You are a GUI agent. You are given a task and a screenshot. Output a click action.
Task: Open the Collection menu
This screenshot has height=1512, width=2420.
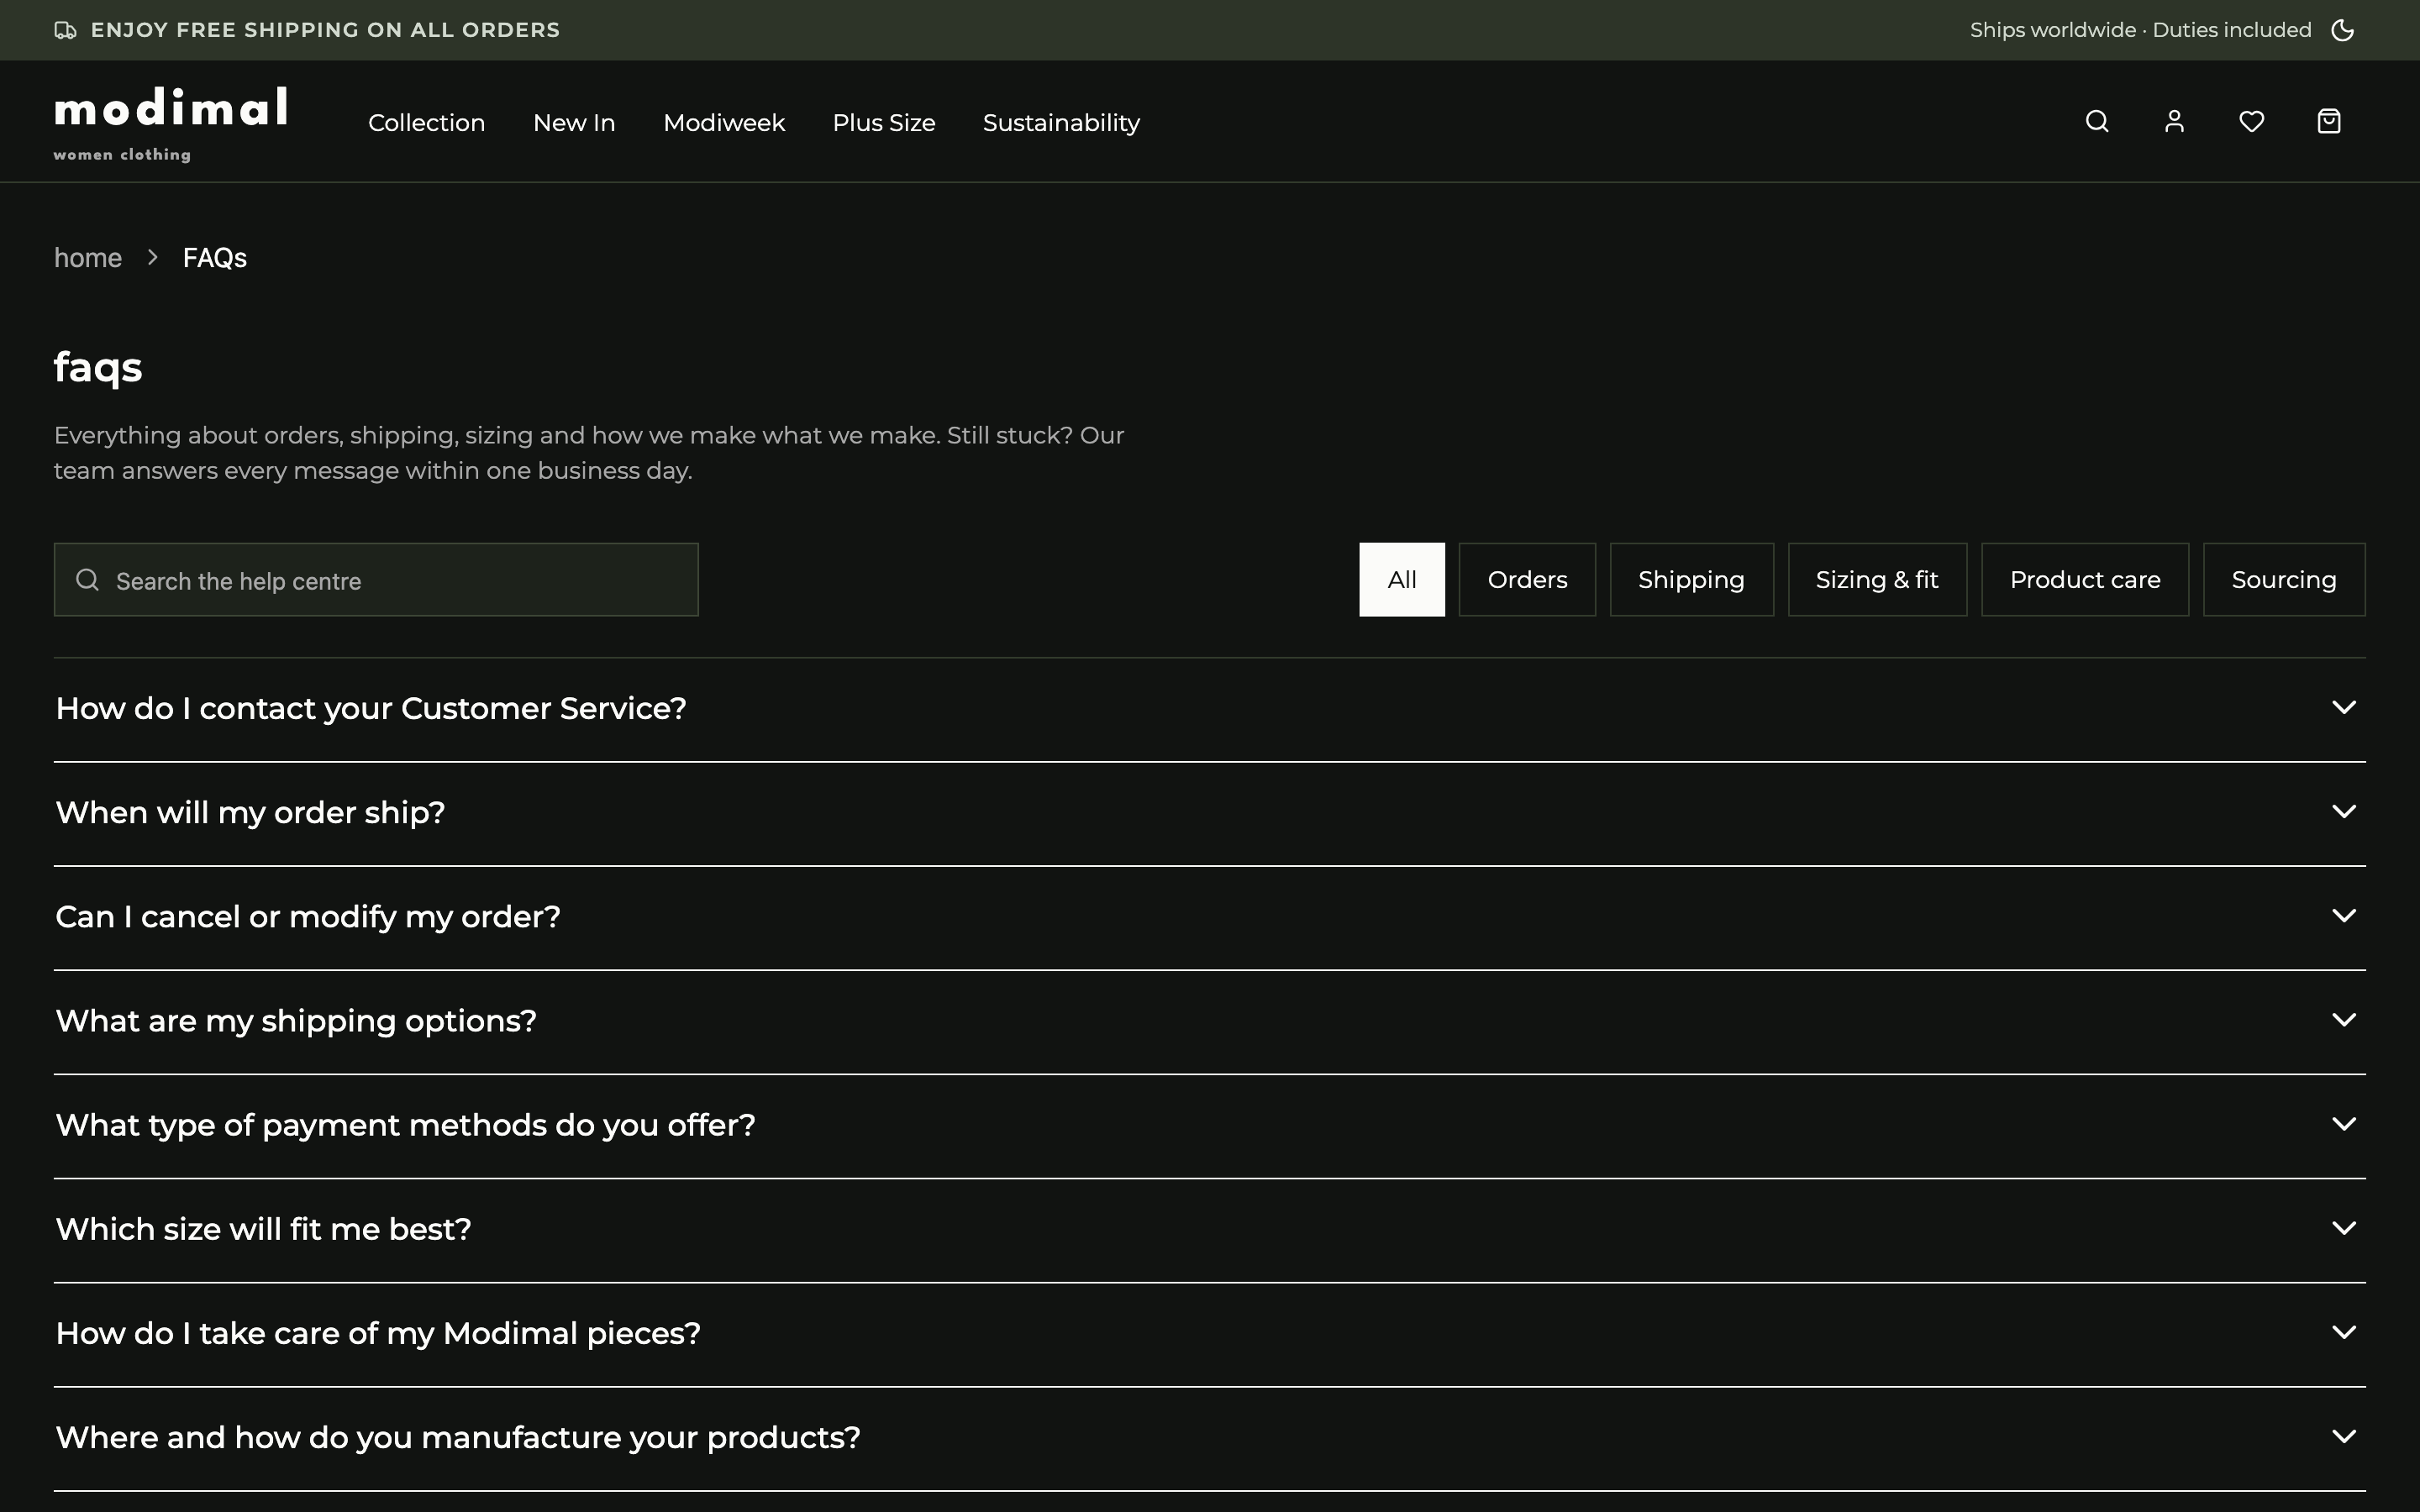(x=426, y=123)
